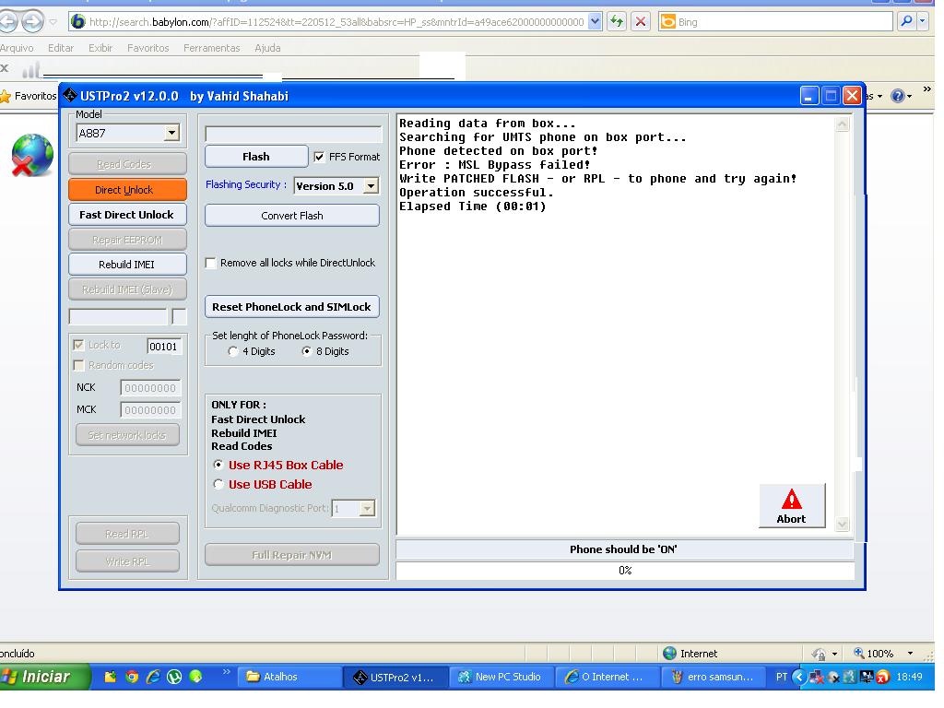This screenshot has height=708, width=944.
Task: Open Flashing Security Version 5.0 dropdown
Action: coord(371,186)
